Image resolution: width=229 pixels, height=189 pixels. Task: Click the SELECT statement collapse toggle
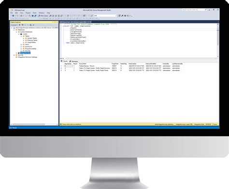point(63,26)
